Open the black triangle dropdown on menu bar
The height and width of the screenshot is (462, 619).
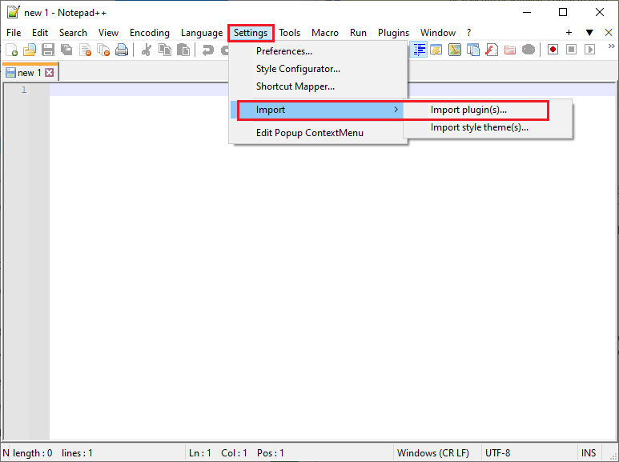point(589,32)
